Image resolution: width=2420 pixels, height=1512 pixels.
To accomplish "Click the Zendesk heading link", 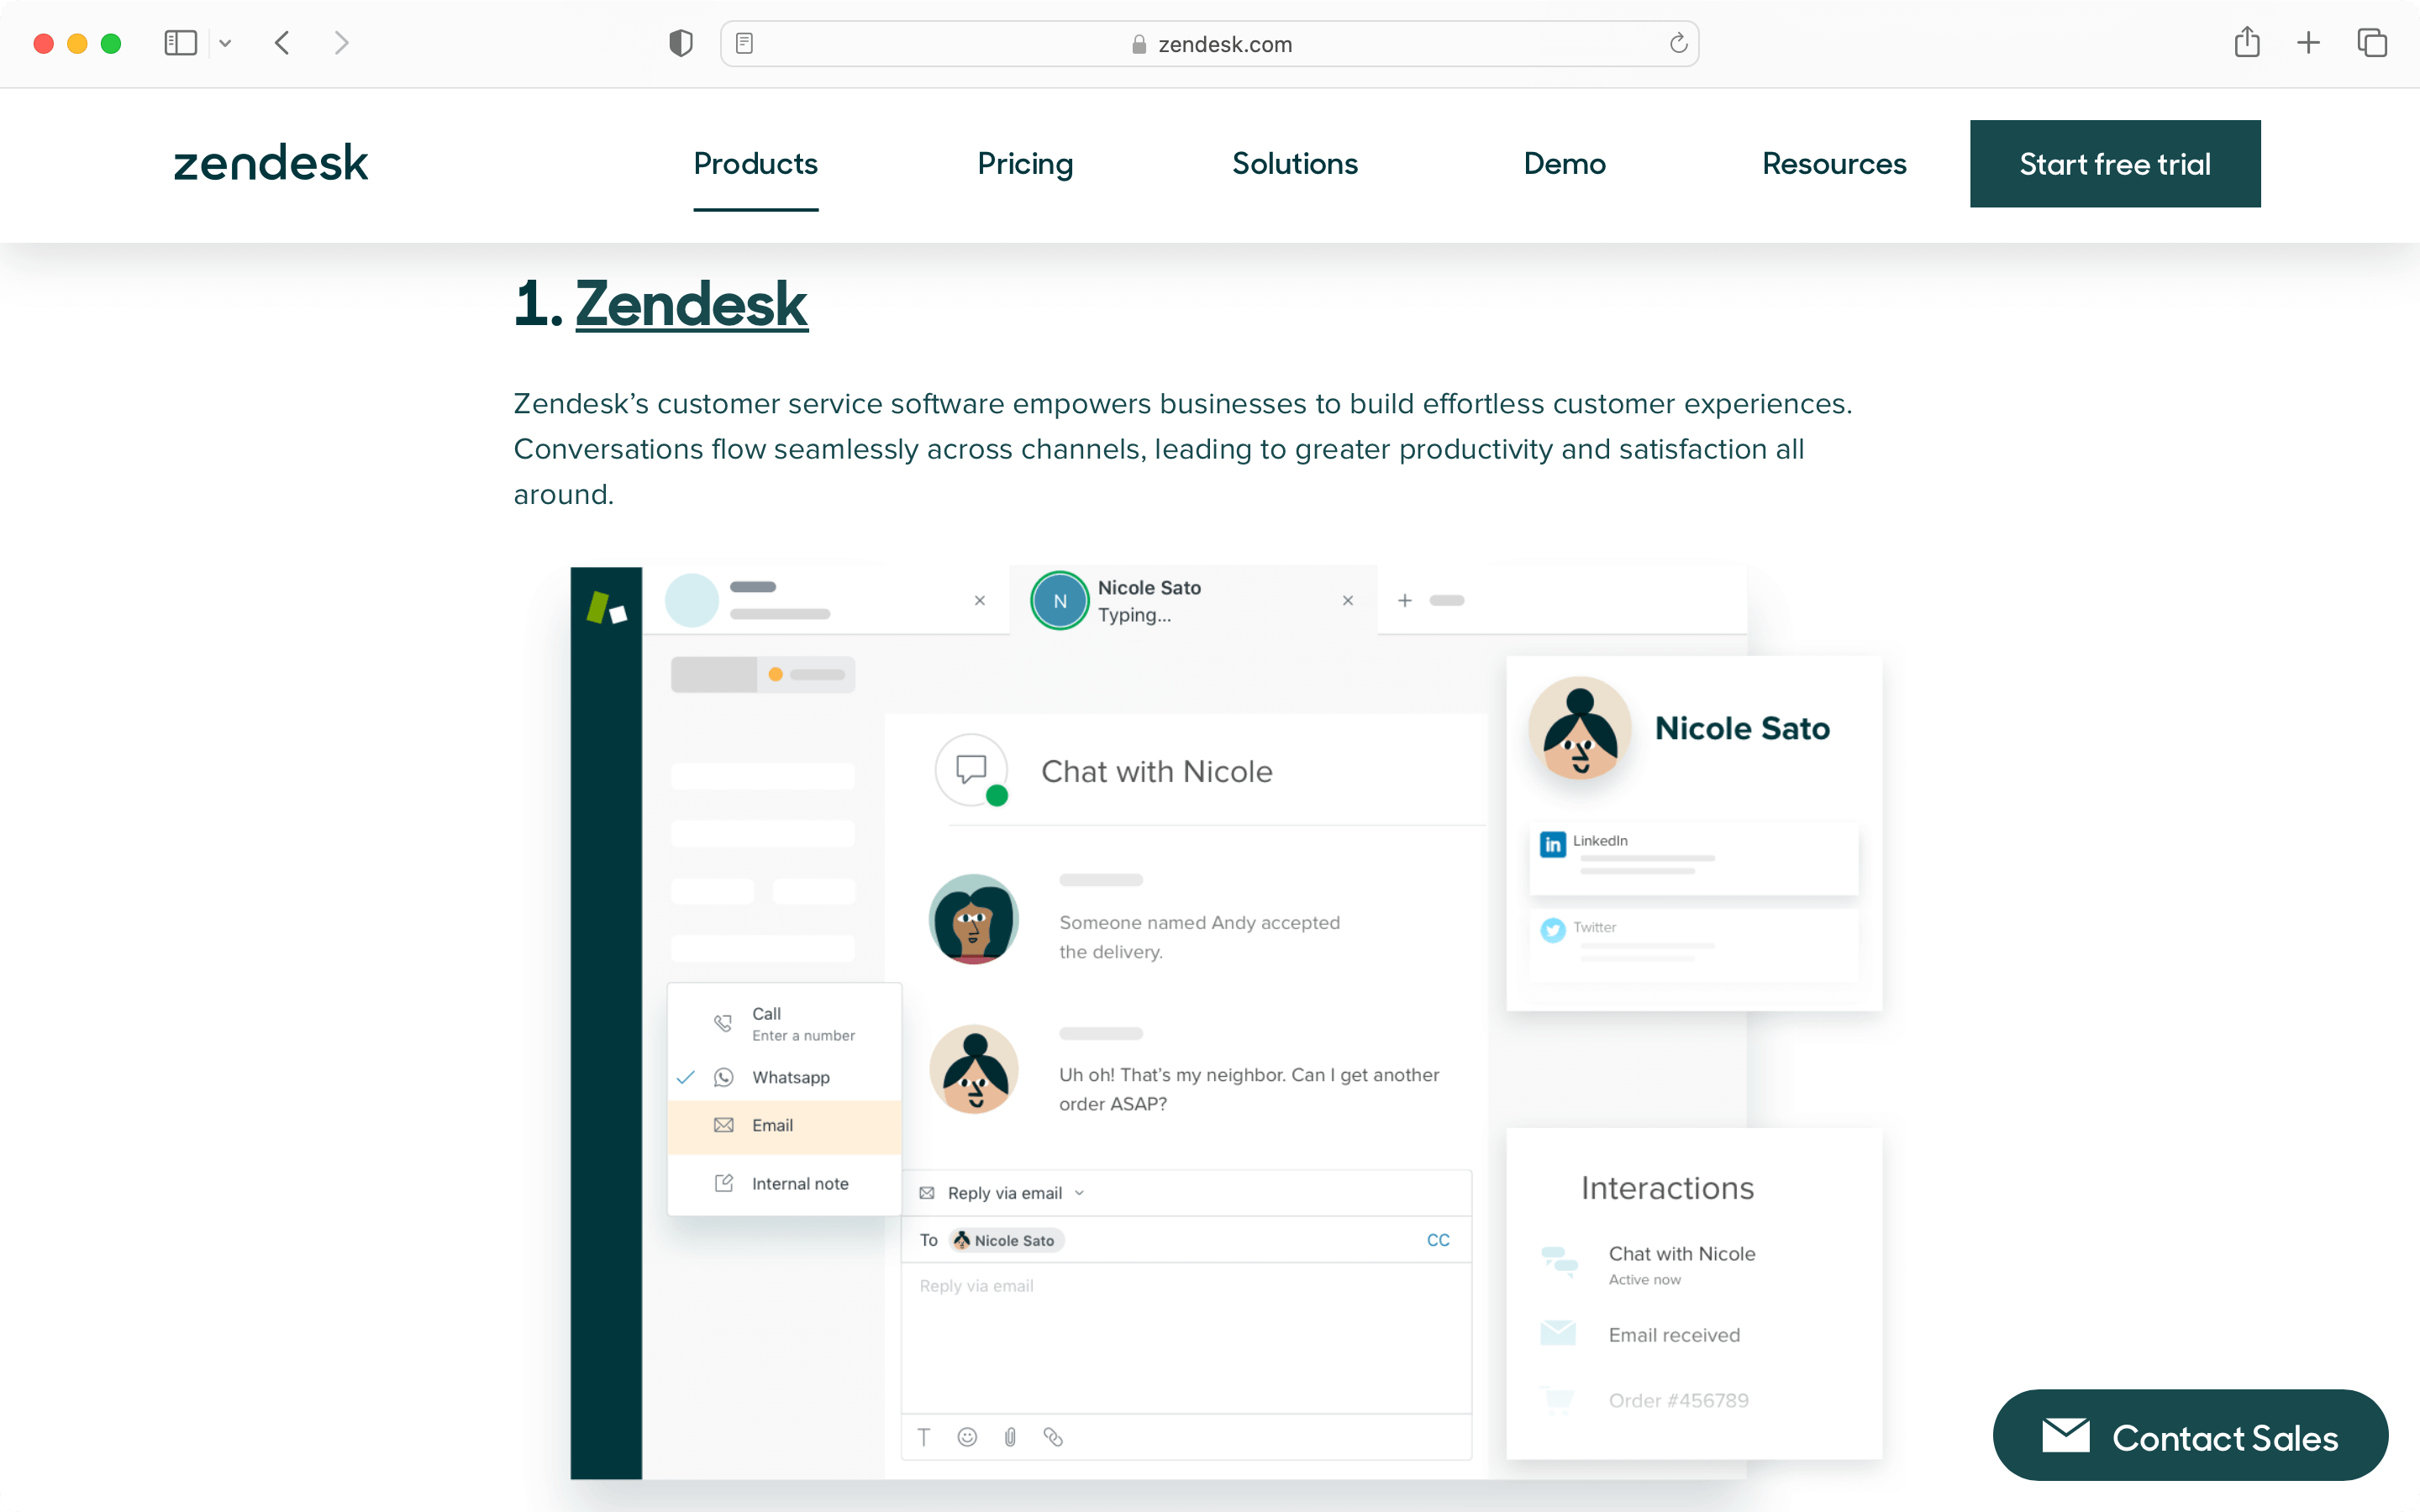I will pos(692,305).
